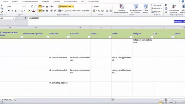185x104 pixels.
Task: Toggle align top vertical alignment
Action: [40, 6]
